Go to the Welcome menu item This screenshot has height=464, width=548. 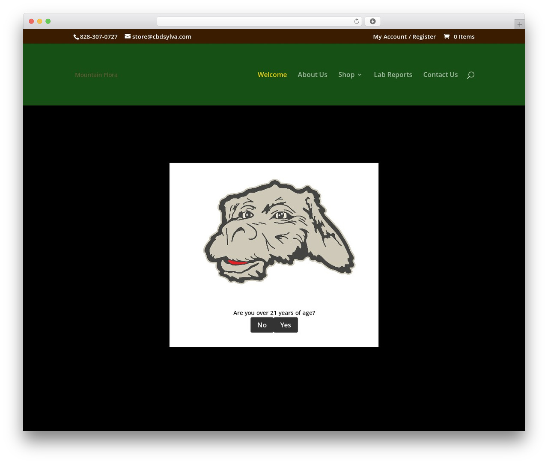click(272, 74)
